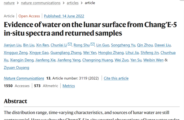Click the published date 14 June 2022

click(x=64, y=16)
